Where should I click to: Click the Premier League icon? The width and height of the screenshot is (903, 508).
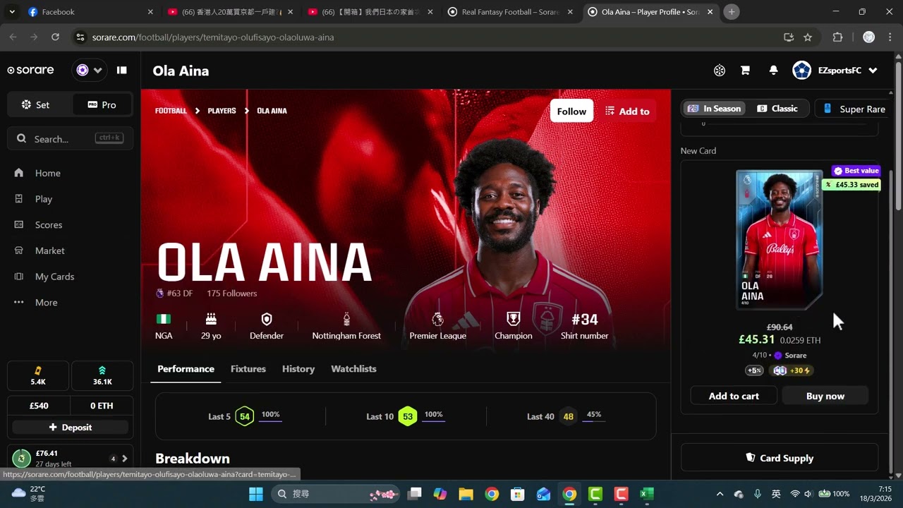437,319
